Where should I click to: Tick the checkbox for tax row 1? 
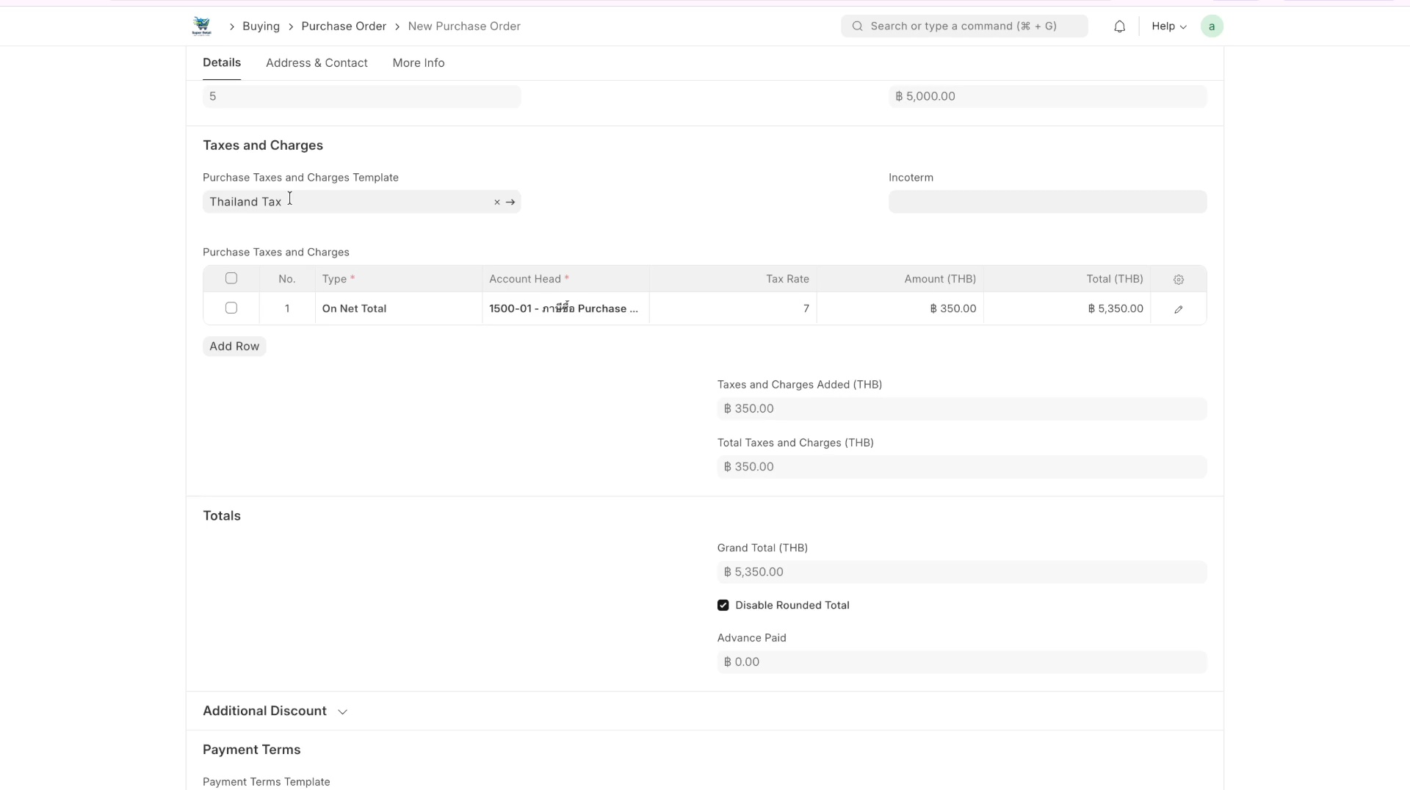[231, 308]
